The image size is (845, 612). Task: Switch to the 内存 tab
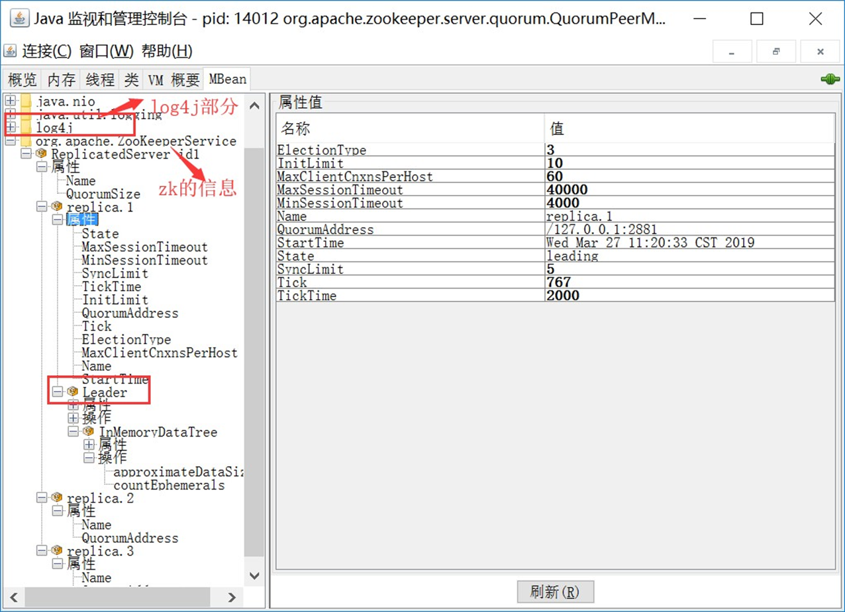[61, 80]
